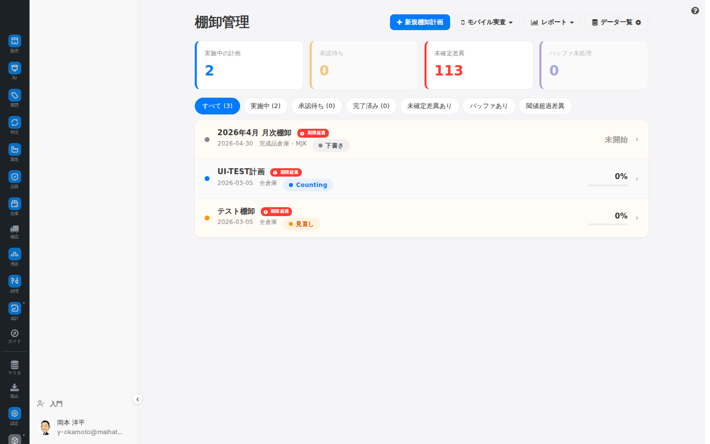Viewport: 710px width, 444px height.
Task: Select the 閾値超過差異 filter tab
Action: [545, 106]
